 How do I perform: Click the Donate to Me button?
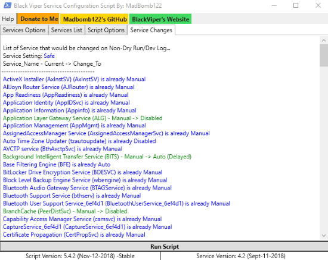(39, 19)
